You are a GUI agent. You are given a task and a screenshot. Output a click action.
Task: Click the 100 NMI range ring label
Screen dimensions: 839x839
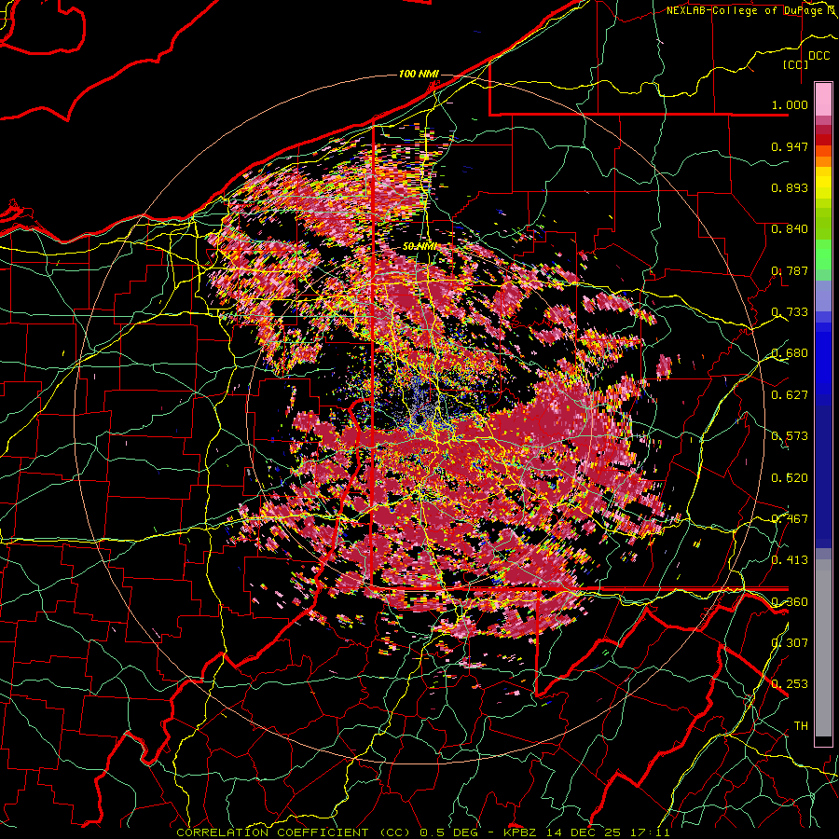(x=419, y=74)
